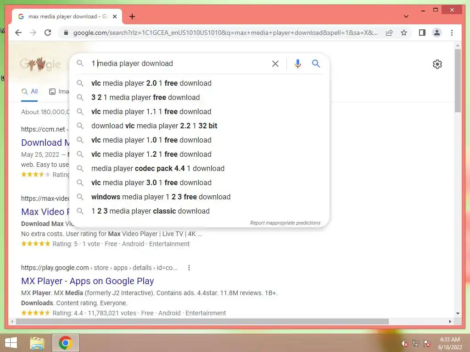Submit search with the blue magnifier icon
The image size is (470, 352).
pyautogui.click(x=316, y=63)
